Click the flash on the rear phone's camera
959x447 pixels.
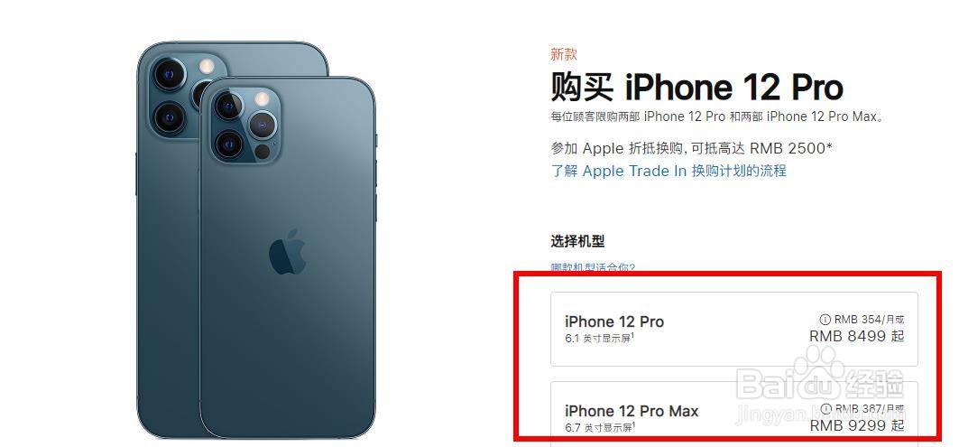[207, 66]
